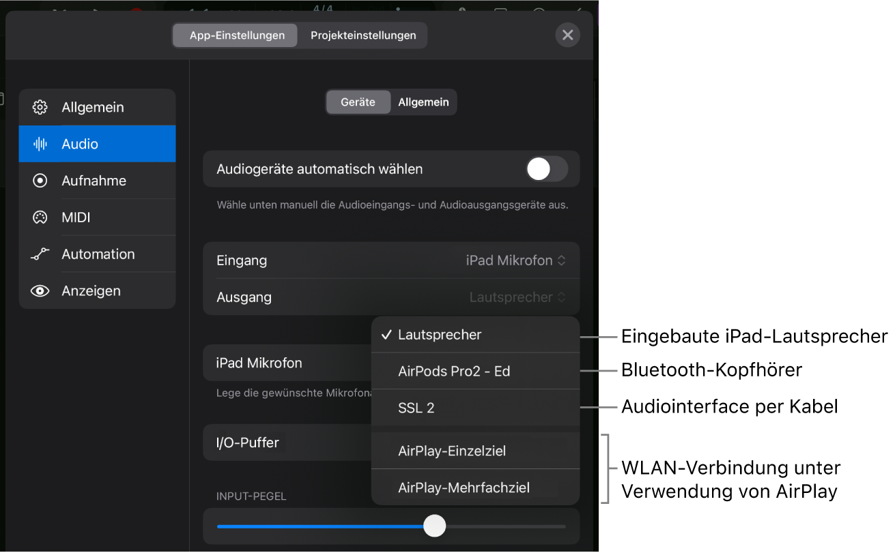Select AirPlay-Einzelziel output
The width and height of the screenshot is (895, 553).
pyautogui.click(x=475, y=451)
